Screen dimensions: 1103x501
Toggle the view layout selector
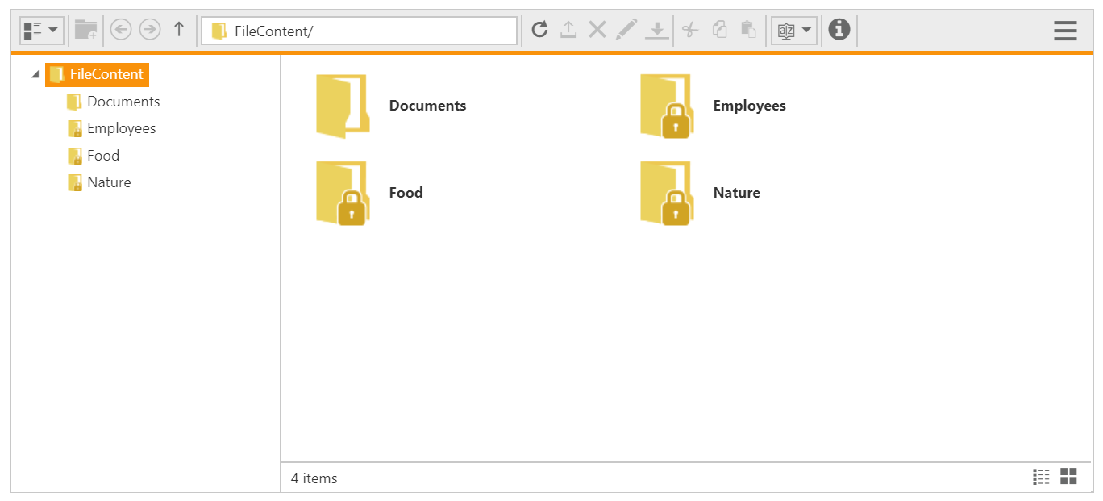[x=41, y=30]
